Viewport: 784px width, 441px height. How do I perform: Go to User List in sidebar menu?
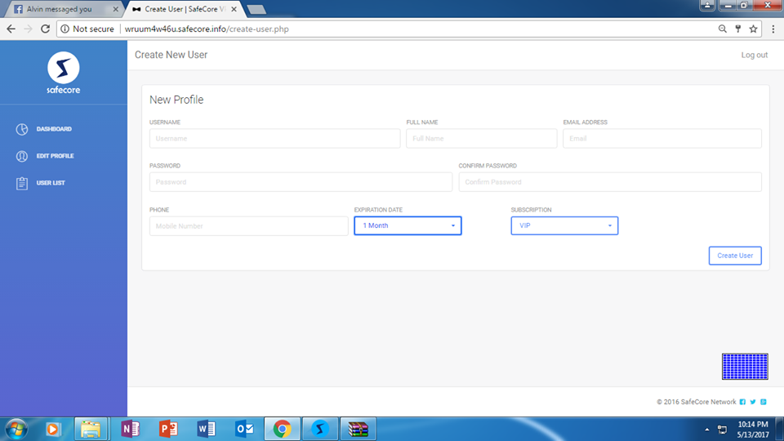pyautogui.click(x=51, y=183)
